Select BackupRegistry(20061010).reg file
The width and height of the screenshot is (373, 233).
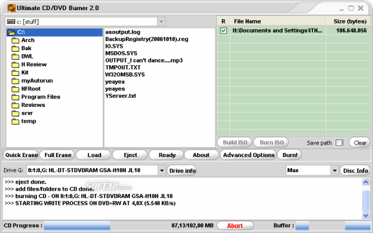(x=147, y=39)
